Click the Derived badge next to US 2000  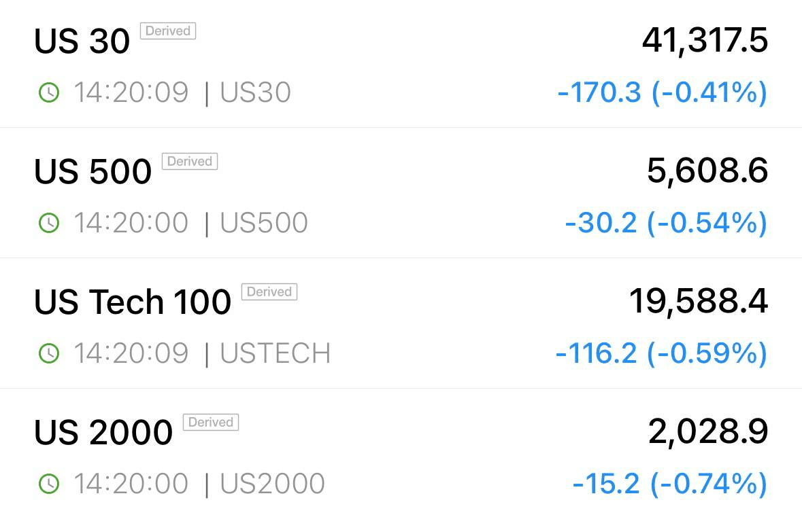point(211,422)
